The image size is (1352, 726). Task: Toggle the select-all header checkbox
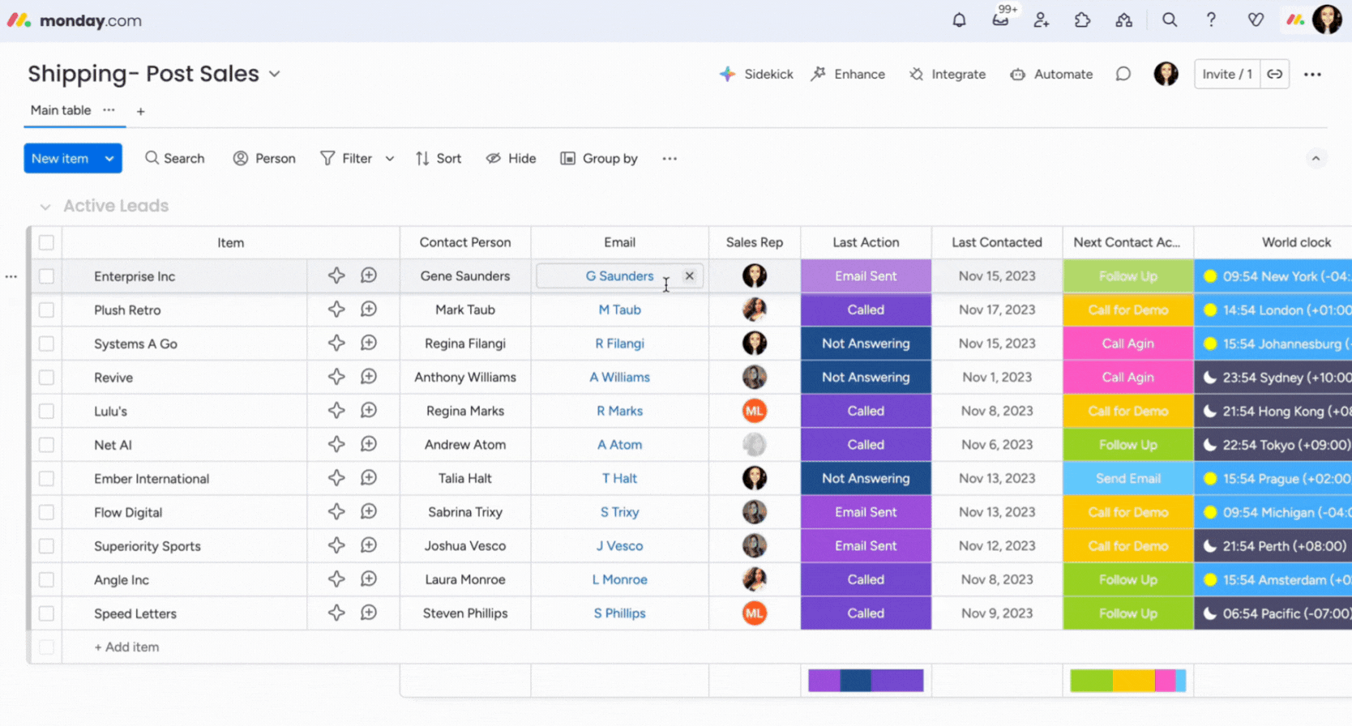tap(47, 242)
